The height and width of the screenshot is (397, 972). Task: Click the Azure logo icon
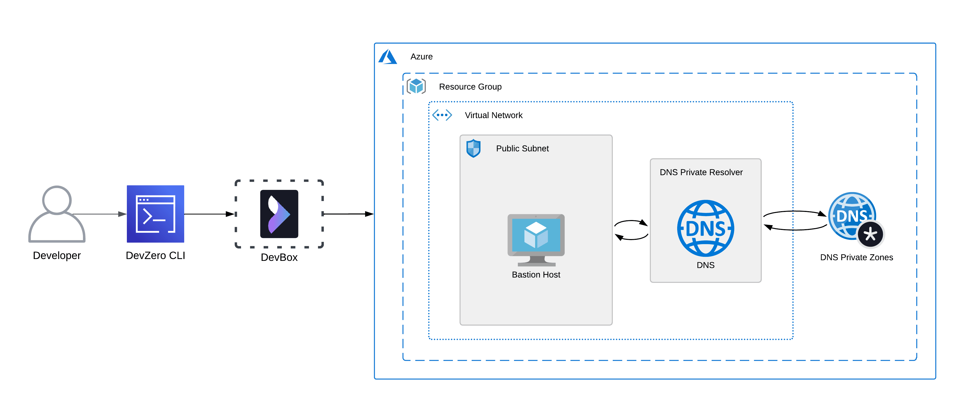(x=388, y=57)
